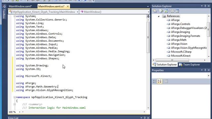Image resolution: width=212 pixels, height=119 pixels.
Task: Switch to Team Explorer tab
Action: click(x=190, y=65)
